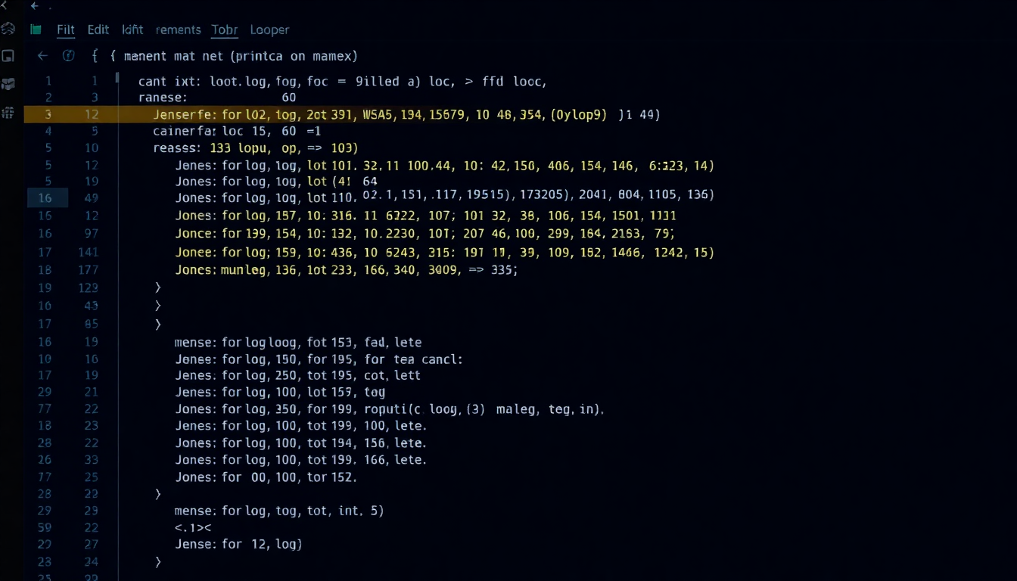Click the circular icon in the breadcrumb bar
The image size is (1017, 581).
tap(69, 56)
